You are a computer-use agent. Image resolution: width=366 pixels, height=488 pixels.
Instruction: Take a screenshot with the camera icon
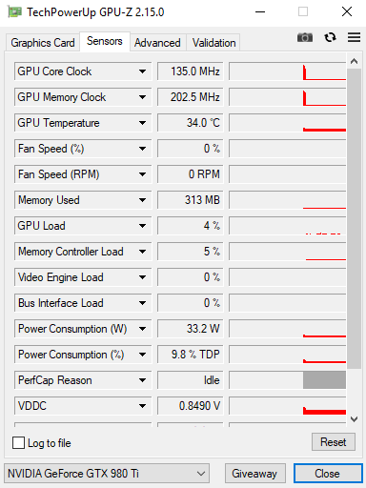point(305,37)
